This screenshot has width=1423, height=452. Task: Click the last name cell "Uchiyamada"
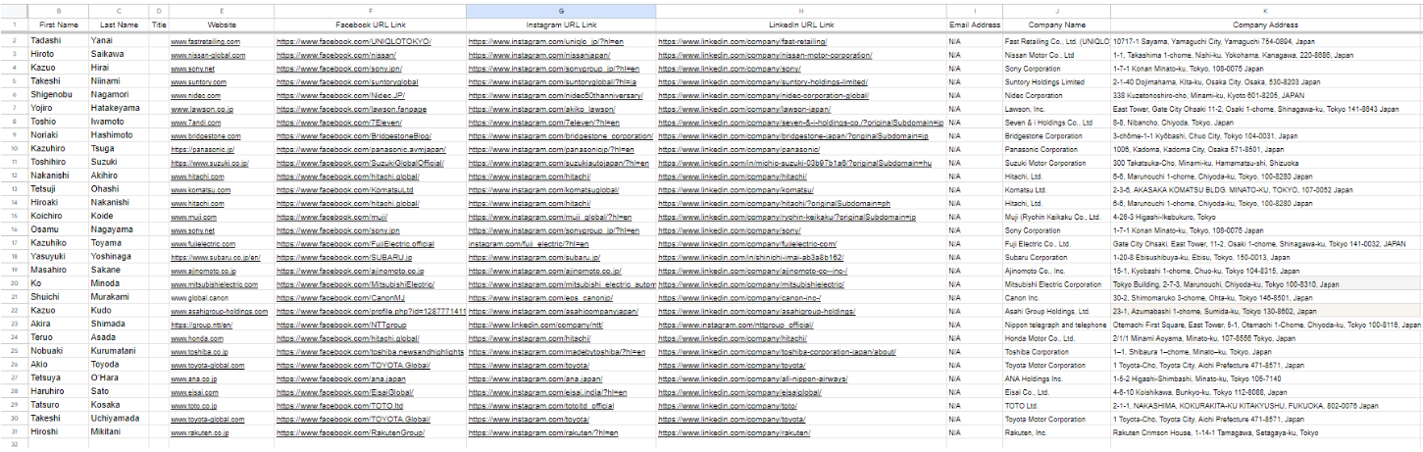coord(119,419)
